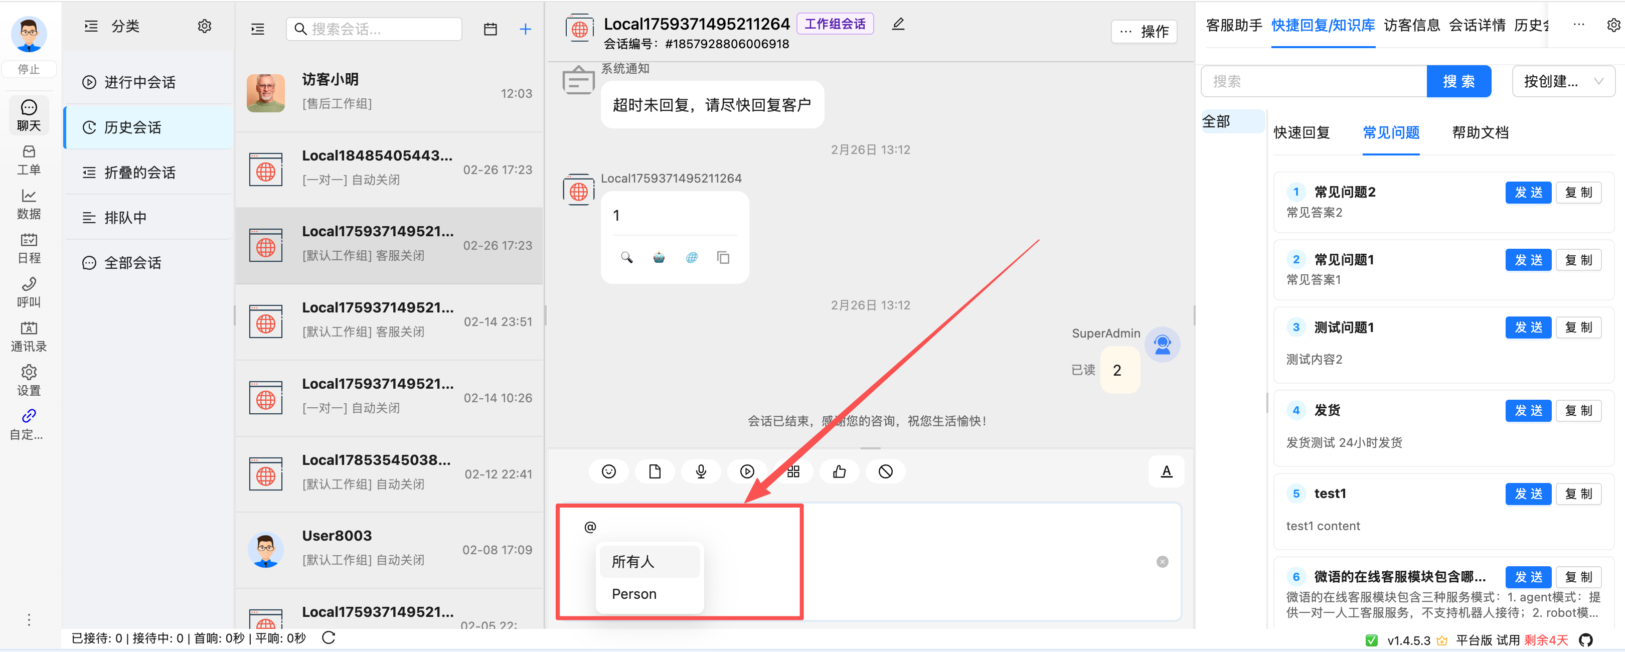
Task: Click the file attachment icon
Action: (655, 471)
